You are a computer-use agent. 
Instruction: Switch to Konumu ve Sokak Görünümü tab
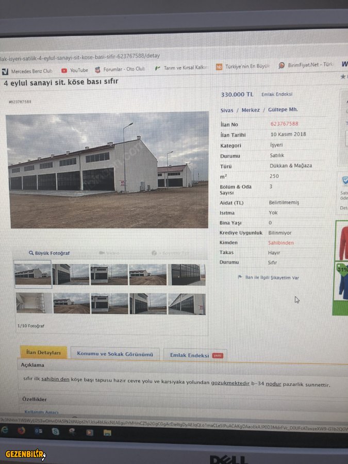[x=115, y=354]
